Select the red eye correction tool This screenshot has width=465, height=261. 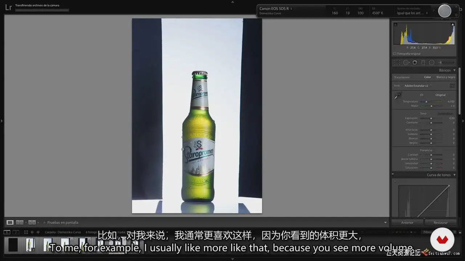(x=415, y=62)
